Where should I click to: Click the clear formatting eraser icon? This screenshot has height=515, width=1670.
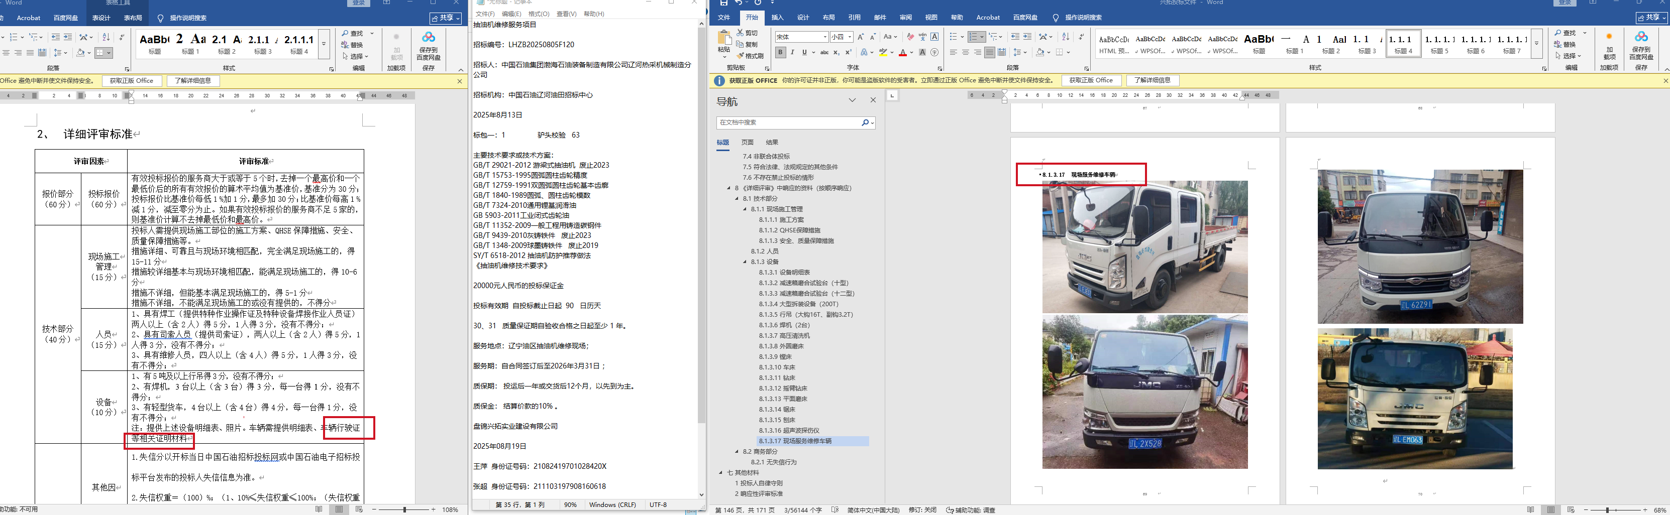point(910,37)
